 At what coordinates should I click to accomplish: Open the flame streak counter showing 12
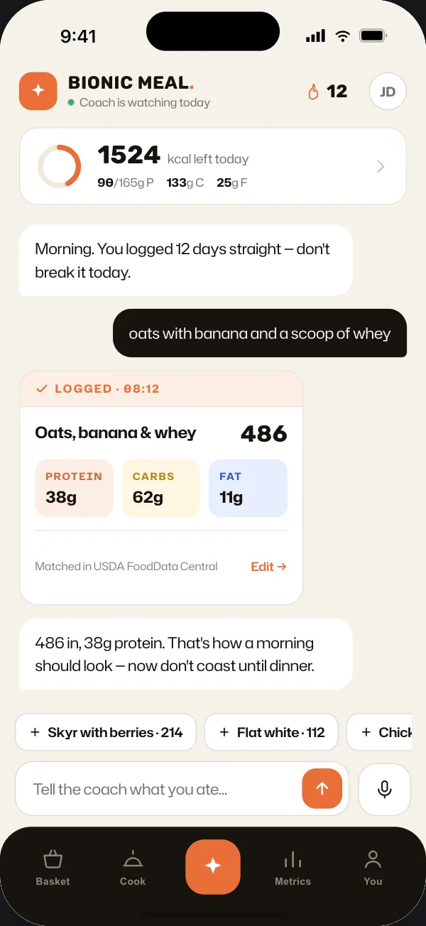click(327, 92)
